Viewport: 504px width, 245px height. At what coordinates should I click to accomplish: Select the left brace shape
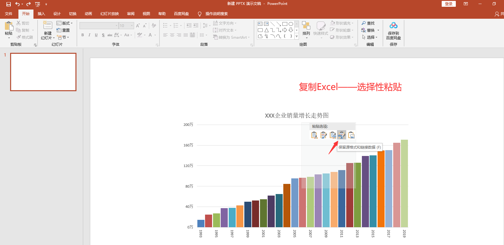pos(285,36)
